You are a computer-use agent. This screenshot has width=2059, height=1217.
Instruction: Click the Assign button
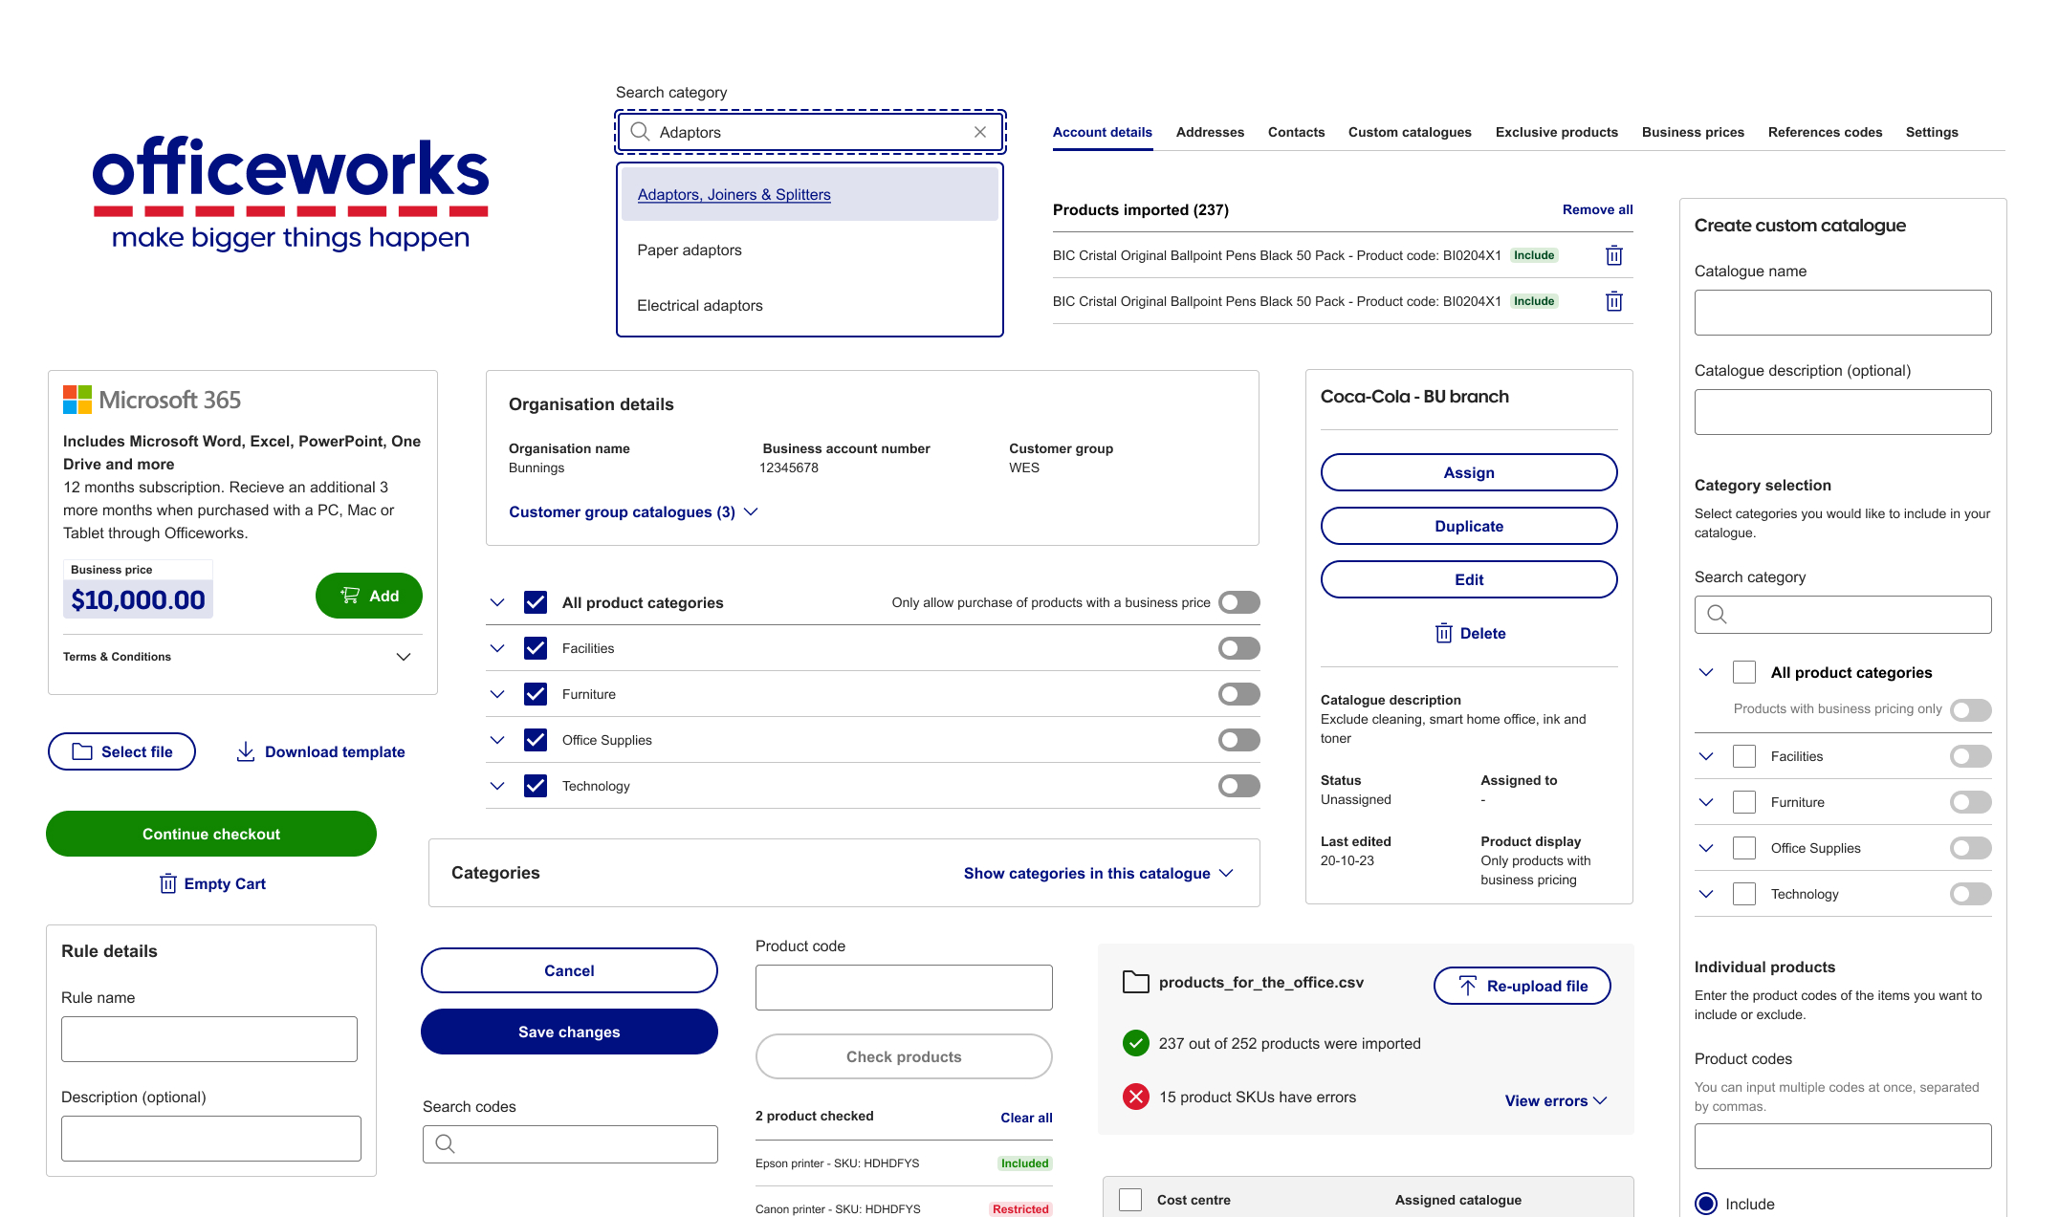click(x=1468, y=472)
